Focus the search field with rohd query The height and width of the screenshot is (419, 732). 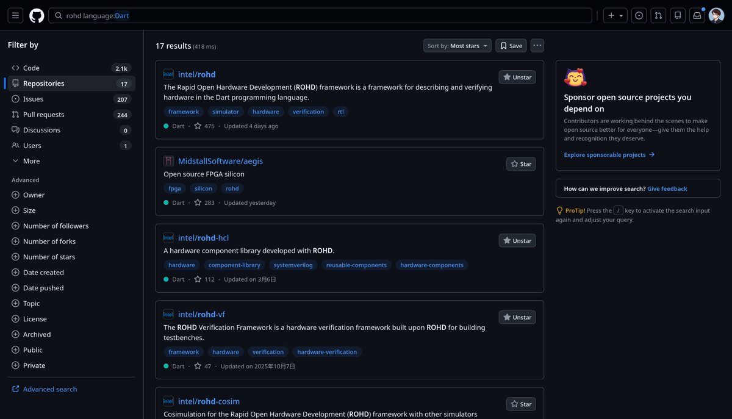pyautogui.click(x=320, y=15)
